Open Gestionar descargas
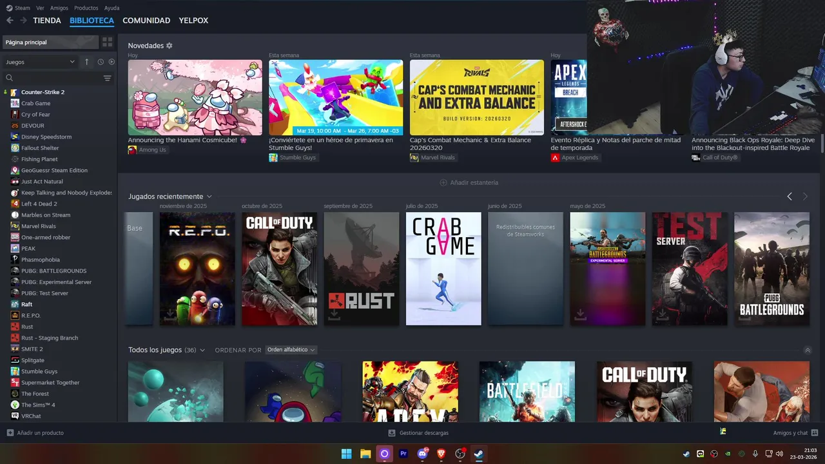The width and height of the screenshot is (825, 464). coord(418,433)
